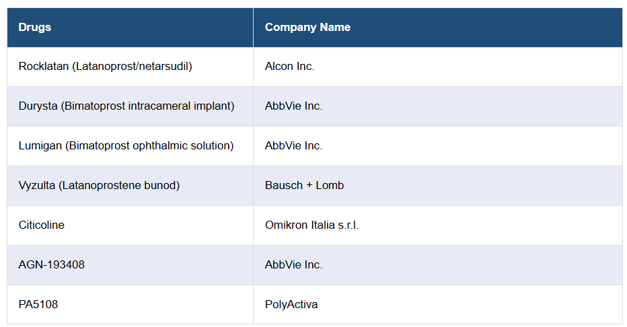Screen dimensions: 627x327
Task: Click the Durysta drug name
Action: pos(38,106)
